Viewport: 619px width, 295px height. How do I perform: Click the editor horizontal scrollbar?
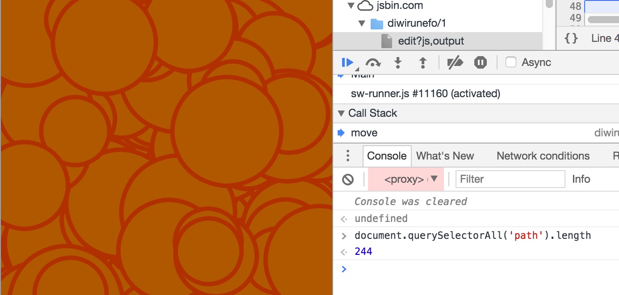click(x=603, y=20)
